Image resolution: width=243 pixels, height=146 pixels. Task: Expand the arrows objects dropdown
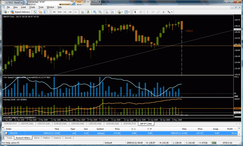[172, 12]
